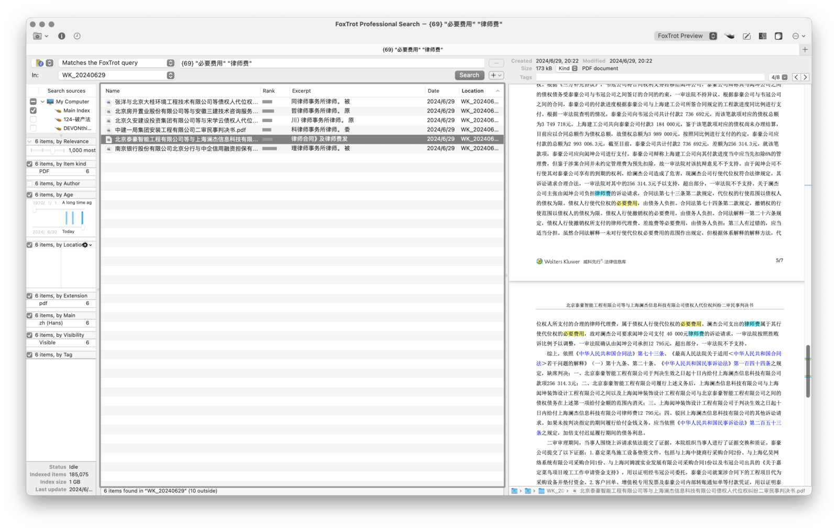Open the 4/8 match counter dropdown

[x=779, y=77]
